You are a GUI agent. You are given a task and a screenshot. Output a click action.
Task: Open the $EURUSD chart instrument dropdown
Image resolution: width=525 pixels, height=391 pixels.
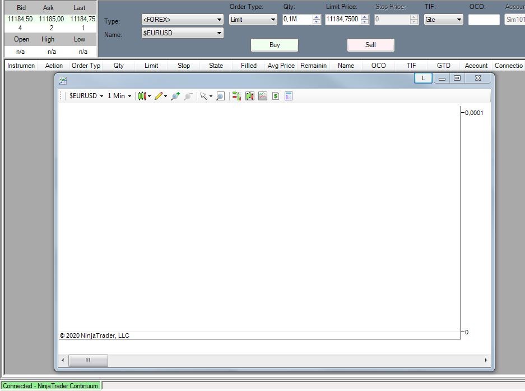(x=86, y=96)
